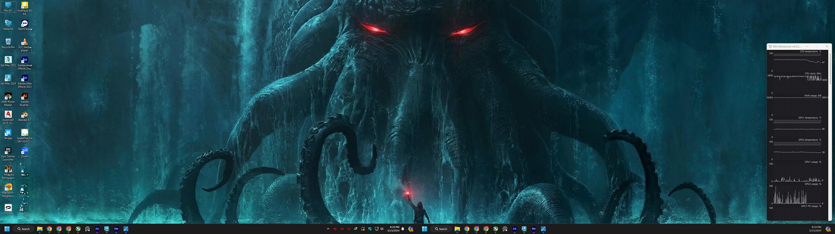Screen dimensions: 835x234
Task: Open Photos app icon on left taskbar
Action: 126,229
